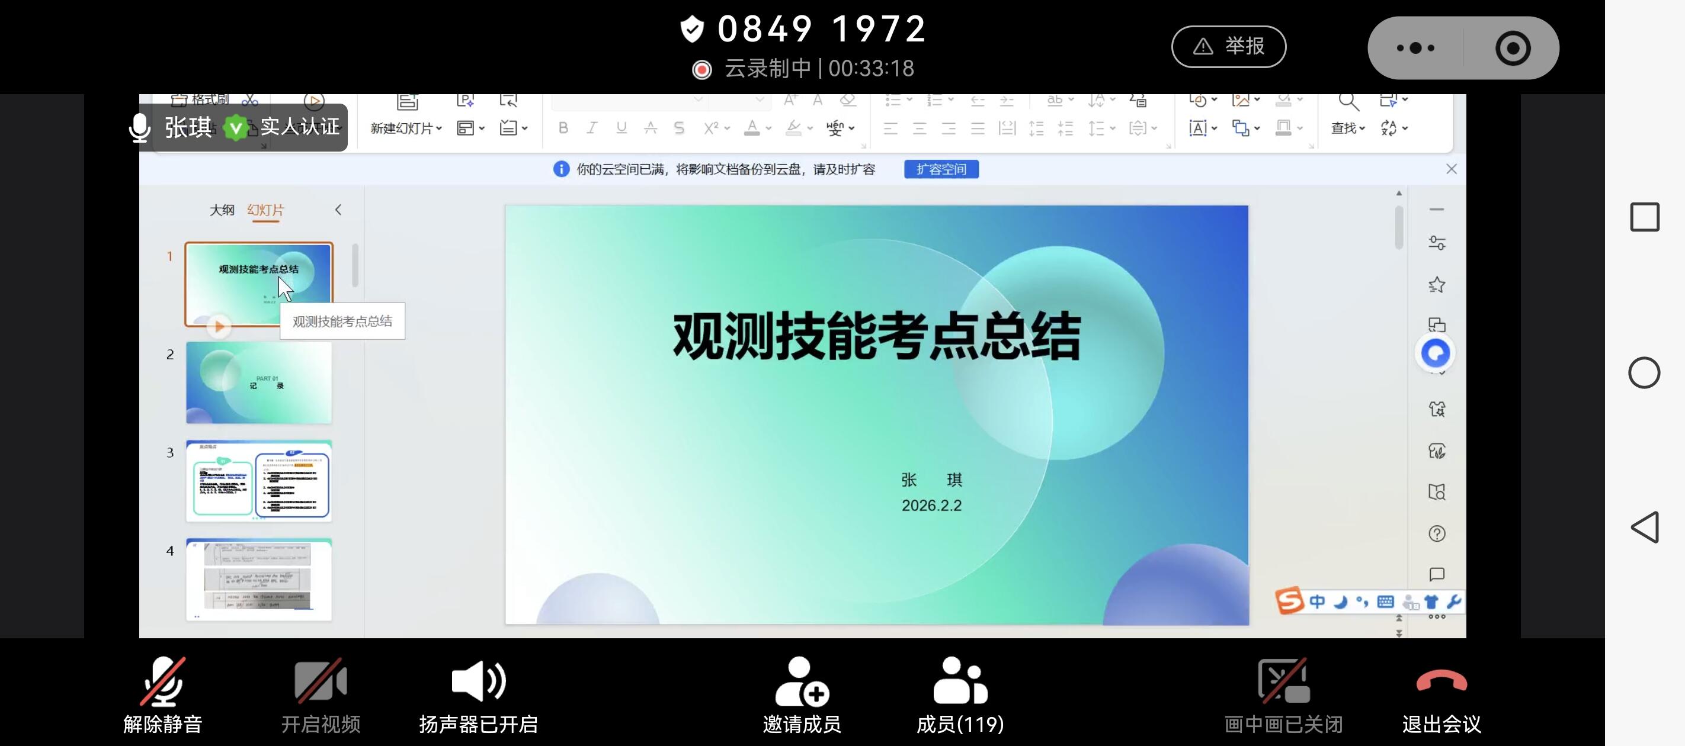Toggle the speaker off
1685x746 pixels.
[478, 682]
